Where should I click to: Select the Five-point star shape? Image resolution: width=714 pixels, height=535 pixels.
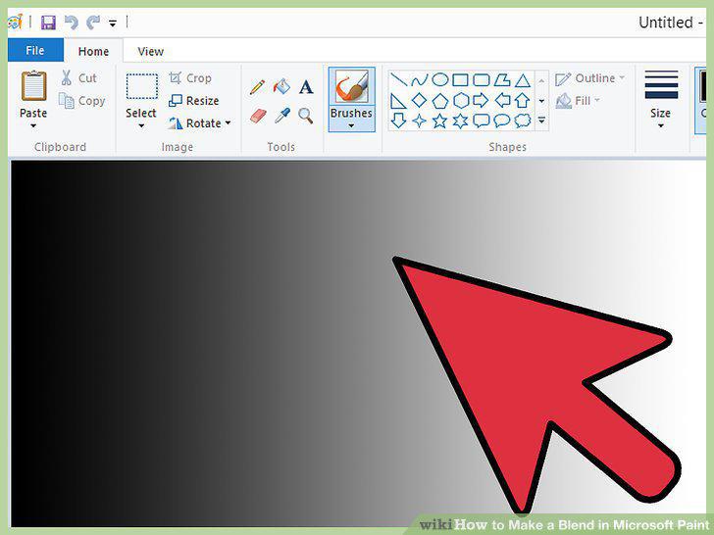(x=439, y=121)
